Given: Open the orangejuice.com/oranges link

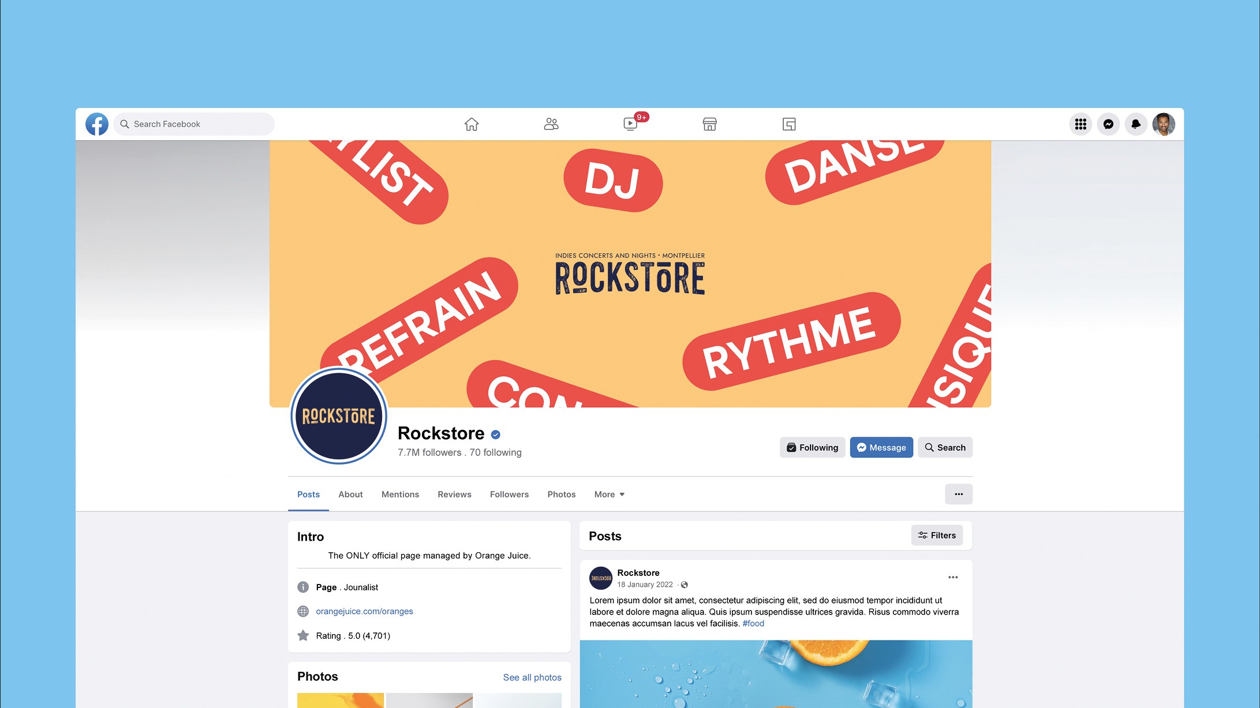Looking at the screenshot, I should [364, 611].
